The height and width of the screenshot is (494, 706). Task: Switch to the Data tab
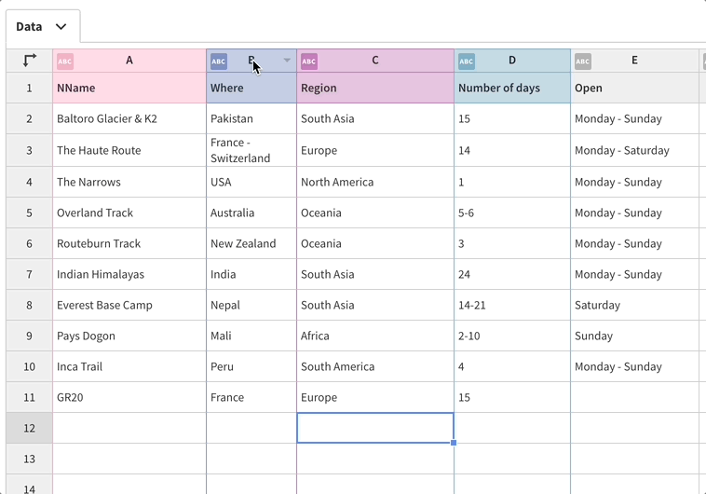point(29,27)
